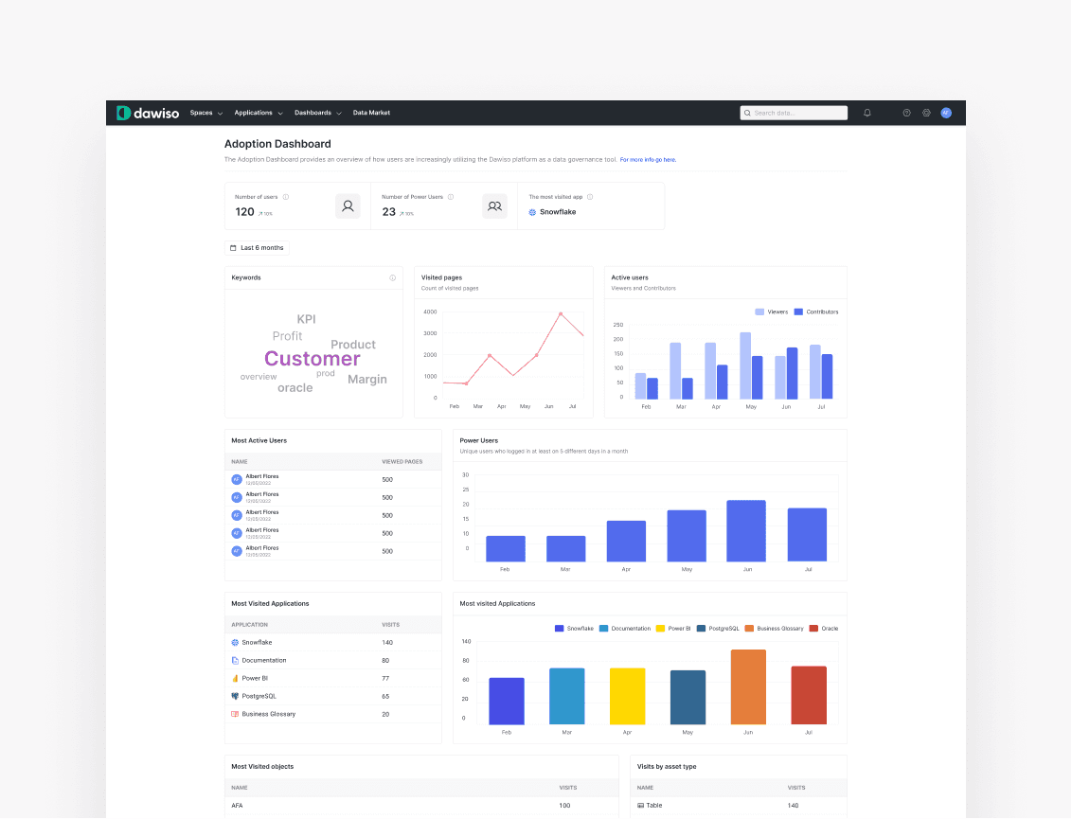Open the settings gear icon
This screenshot has width=1072, height=819.
(926, 113)
